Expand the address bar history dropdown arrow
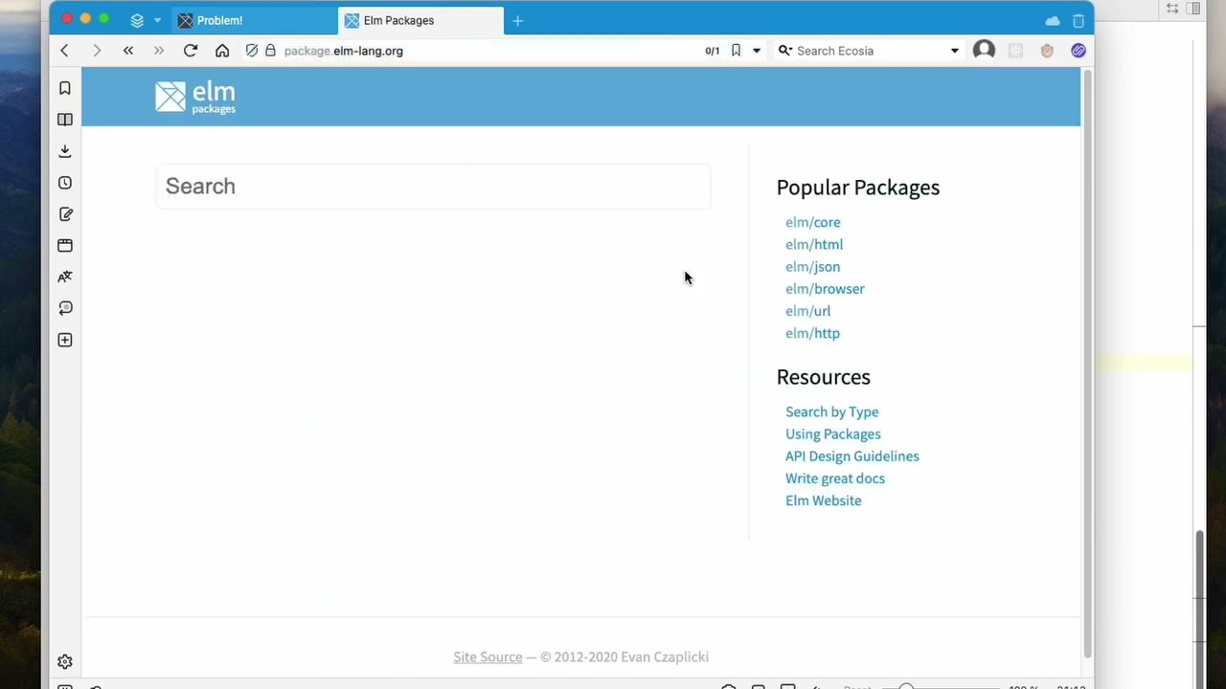1226x689 pixels. (x=757, y=51)
